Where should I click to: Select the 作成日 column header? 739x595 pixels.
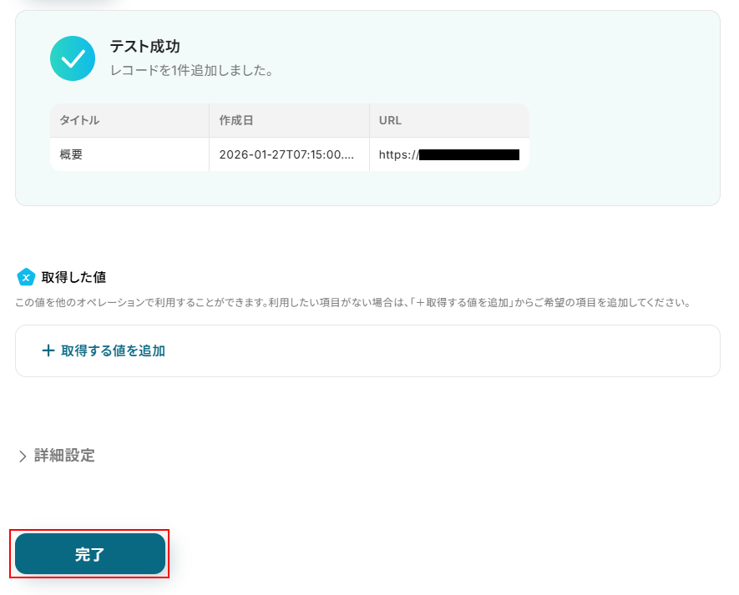click(x=290, y=121)
